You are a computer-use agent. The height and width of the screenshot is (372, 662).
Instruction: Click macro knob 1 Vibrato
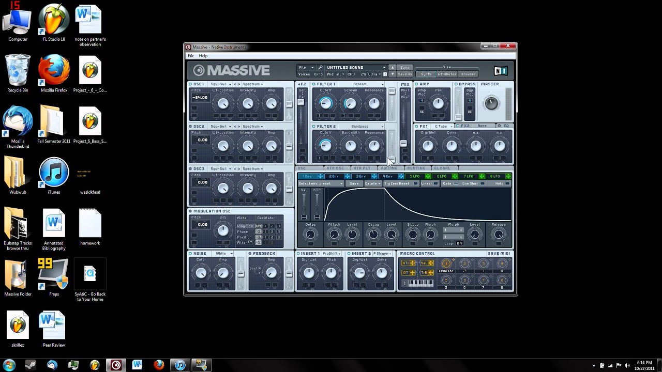click(x=446, y=264)
